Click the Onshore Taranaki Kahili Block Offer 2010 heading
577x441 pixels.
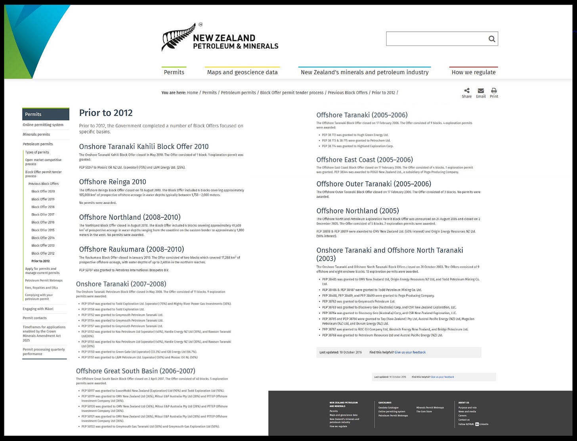tap(144, 146)
